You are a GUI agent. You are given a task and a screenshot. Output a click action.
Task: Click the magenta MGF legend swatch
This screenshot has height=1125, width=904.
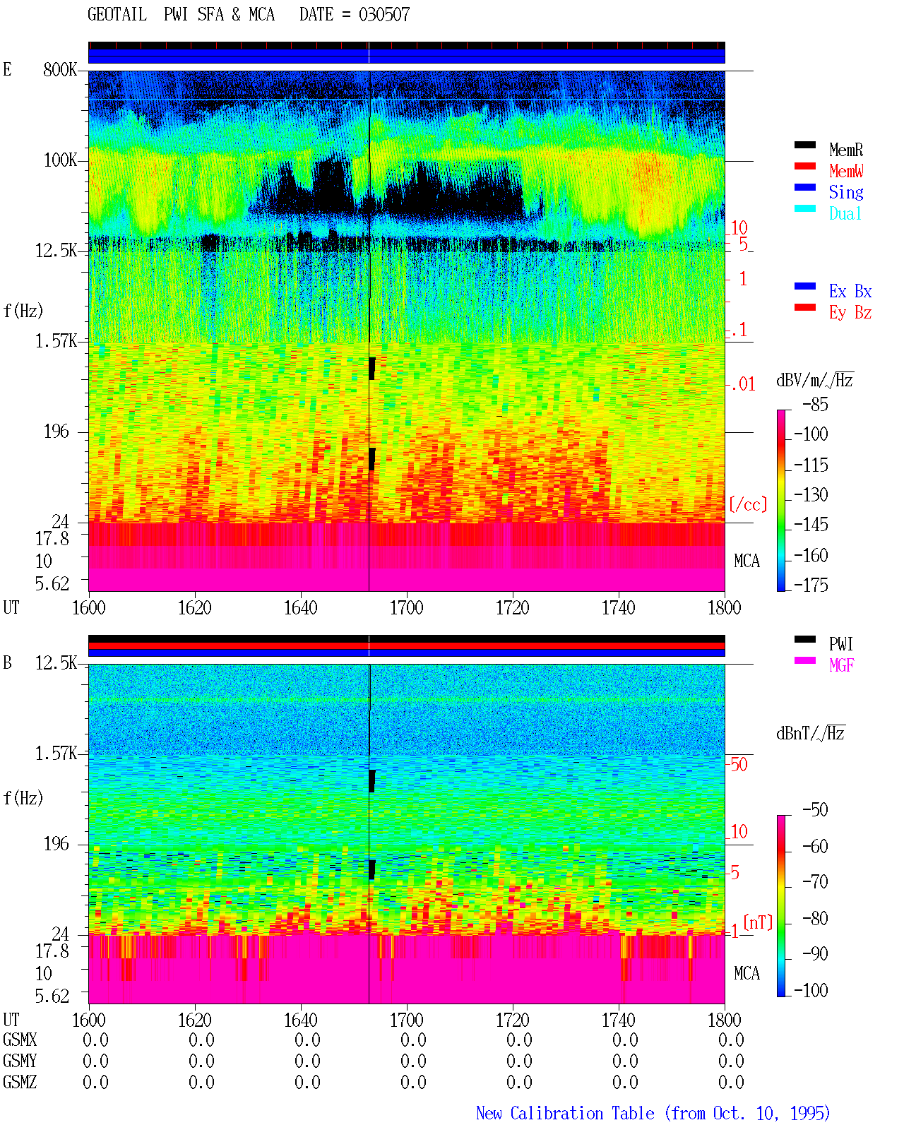(x=805, y=660)
